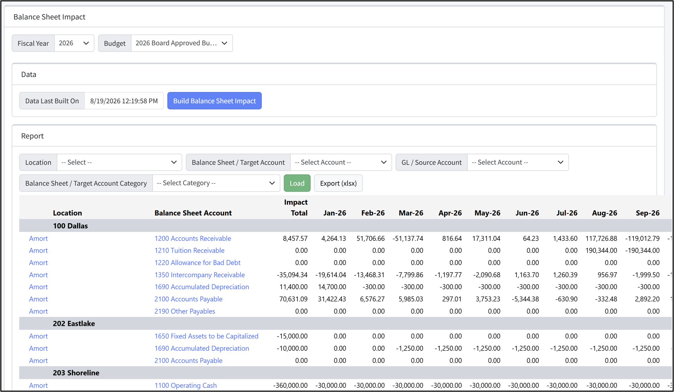Open 1100 Operating Cash account link
This screenshot has height=392, width=674.
(185, 385)
